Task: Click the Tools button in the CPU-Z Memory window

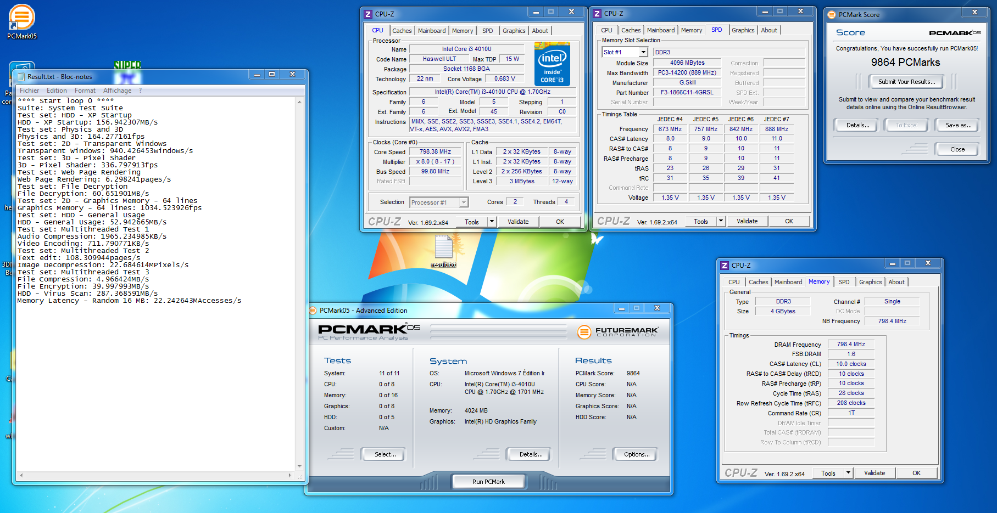Action: pos(828,473)
